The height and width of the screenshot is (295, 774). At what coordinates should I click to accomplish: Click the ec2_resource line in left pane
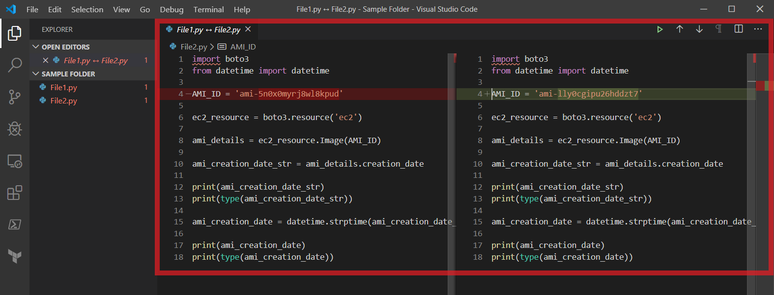(x=277, y=117)
